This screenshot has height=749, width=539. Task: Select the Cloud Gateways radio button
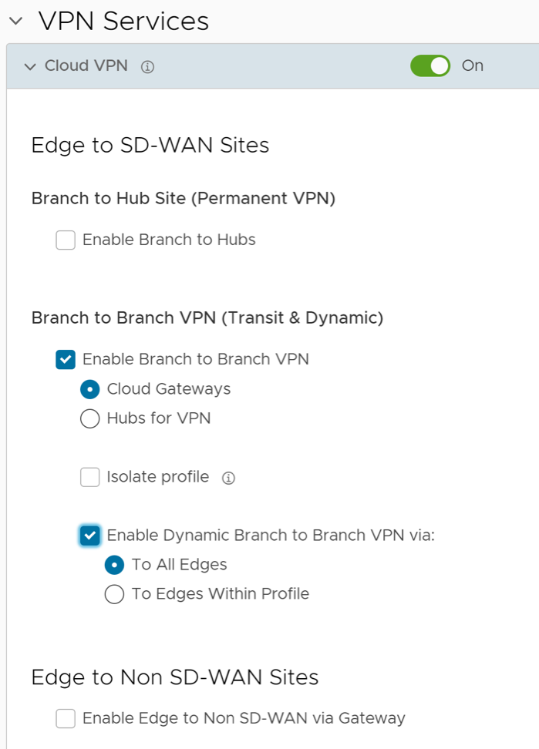point(90,390)
